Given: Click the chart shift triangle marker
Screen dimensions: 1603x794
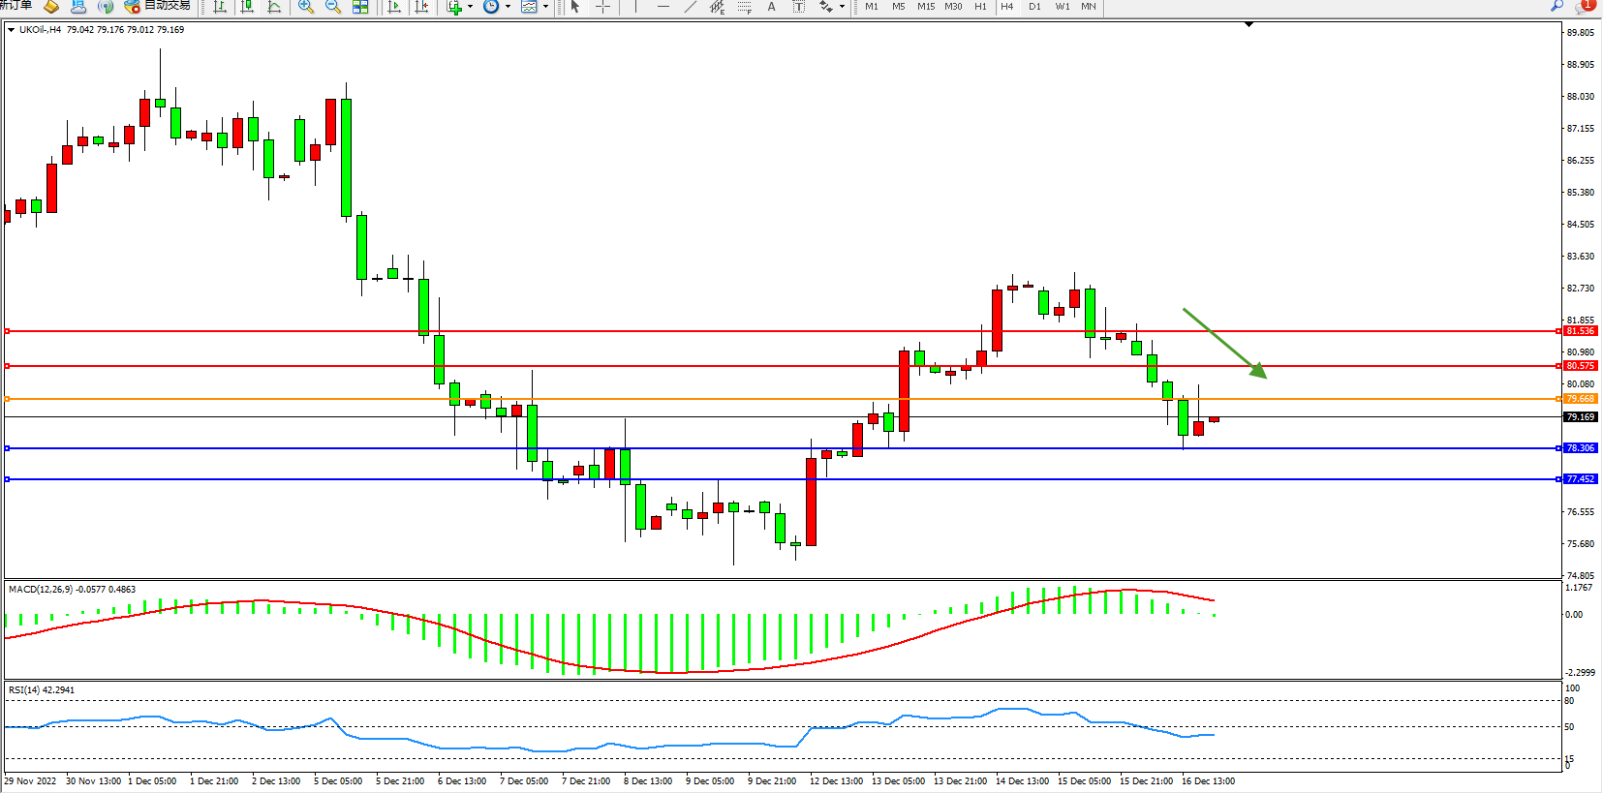Looking at the screenshot, I should click(1248, 24).
